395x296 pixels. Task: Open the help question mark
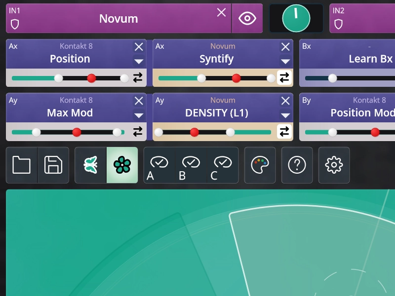coord(297,165)
